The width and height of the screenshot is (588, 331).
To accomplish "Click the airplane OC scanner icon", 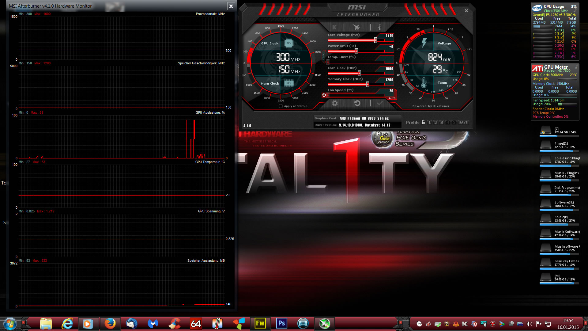I will click(x=356, y=27).
